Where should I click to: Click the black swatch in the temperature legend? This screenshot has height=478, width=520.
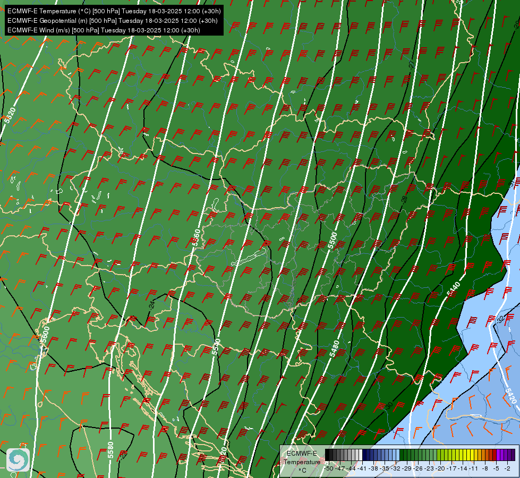327,455
